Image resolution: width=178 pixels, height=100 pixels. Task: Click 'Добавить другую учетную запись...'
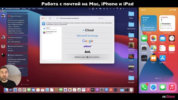(87, 57)
